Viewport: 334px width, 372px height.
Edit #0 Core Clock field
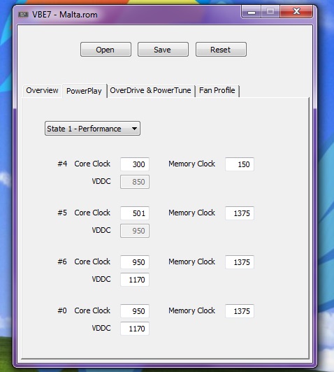135,311
